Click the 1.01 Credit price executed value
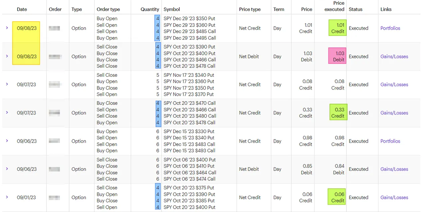This screenshot has height=212, width=426. click(x=337, y=28)
